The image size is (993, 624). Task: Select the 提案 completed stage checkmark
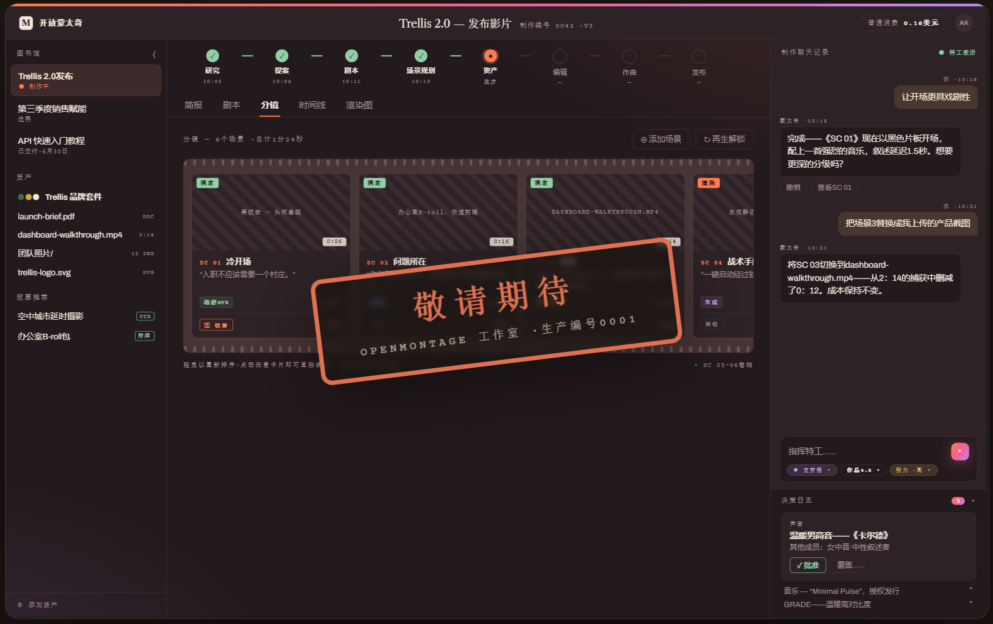coord(282,56)
